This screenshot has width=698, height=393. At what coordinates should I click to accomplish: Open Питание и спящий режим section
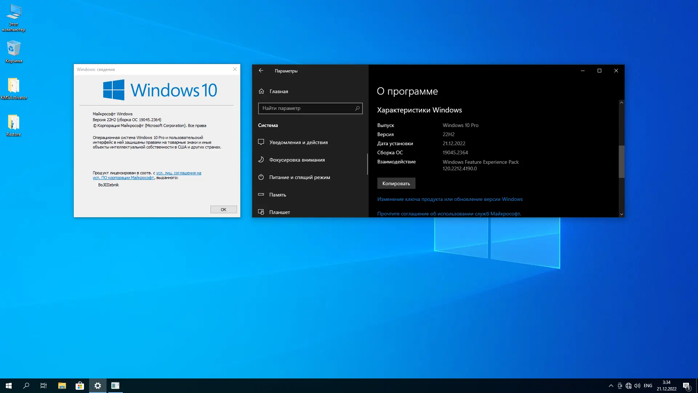(x=299, y=177)
